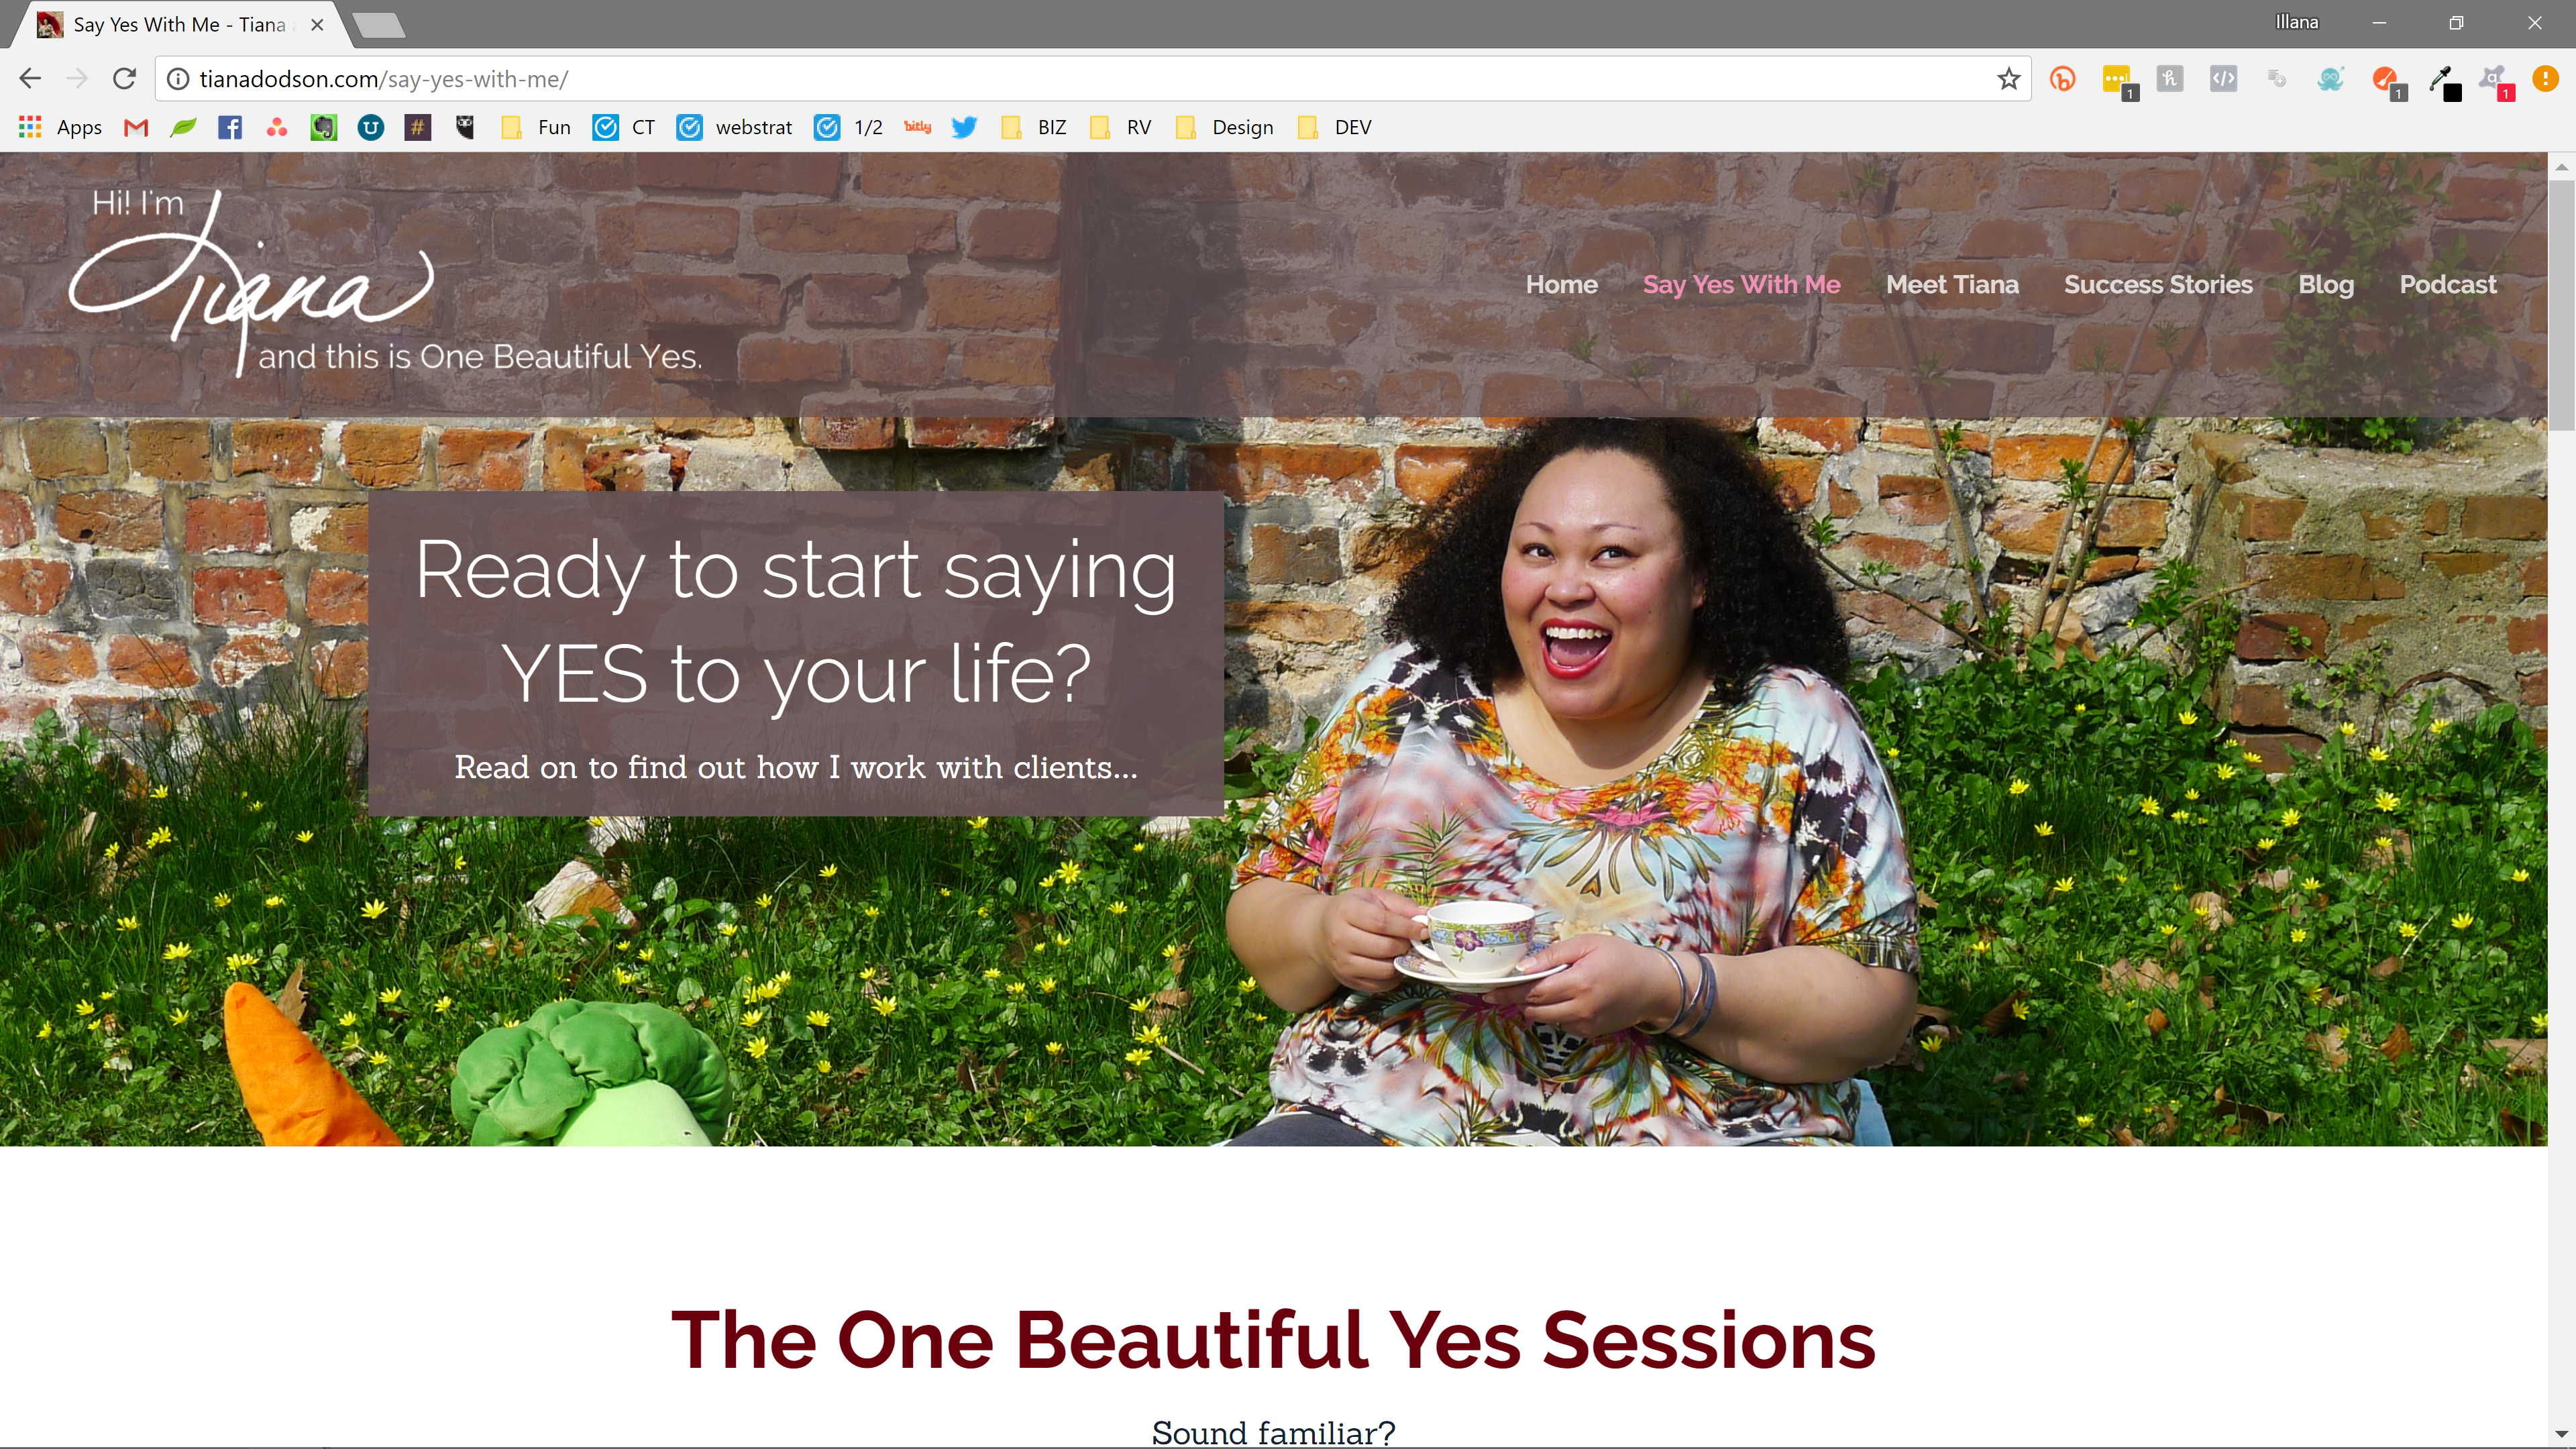Open the Facebook bookmark icon
The height and width of the screenshot is (1449, 2576).
(x=230, y=127)
